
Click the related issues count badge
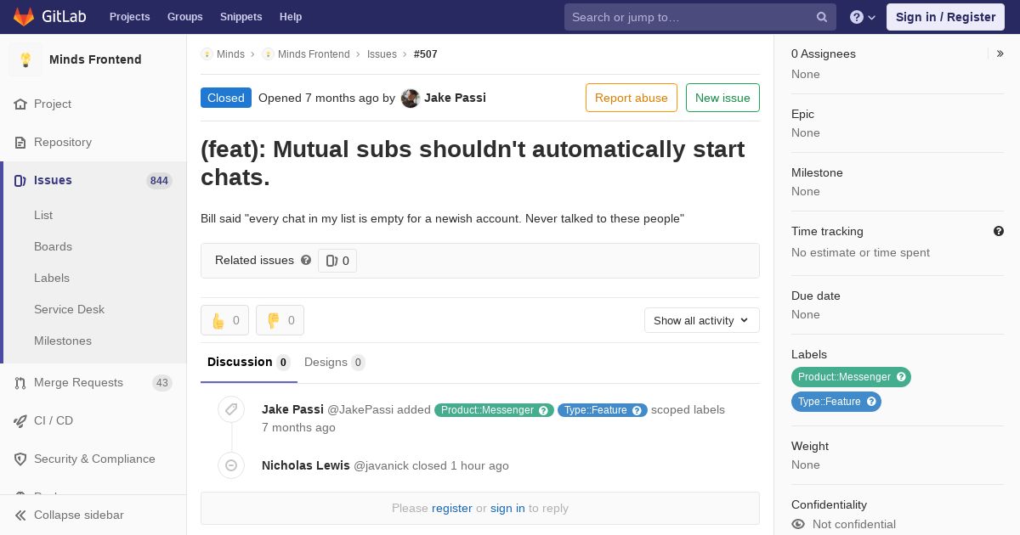[337, 261]
